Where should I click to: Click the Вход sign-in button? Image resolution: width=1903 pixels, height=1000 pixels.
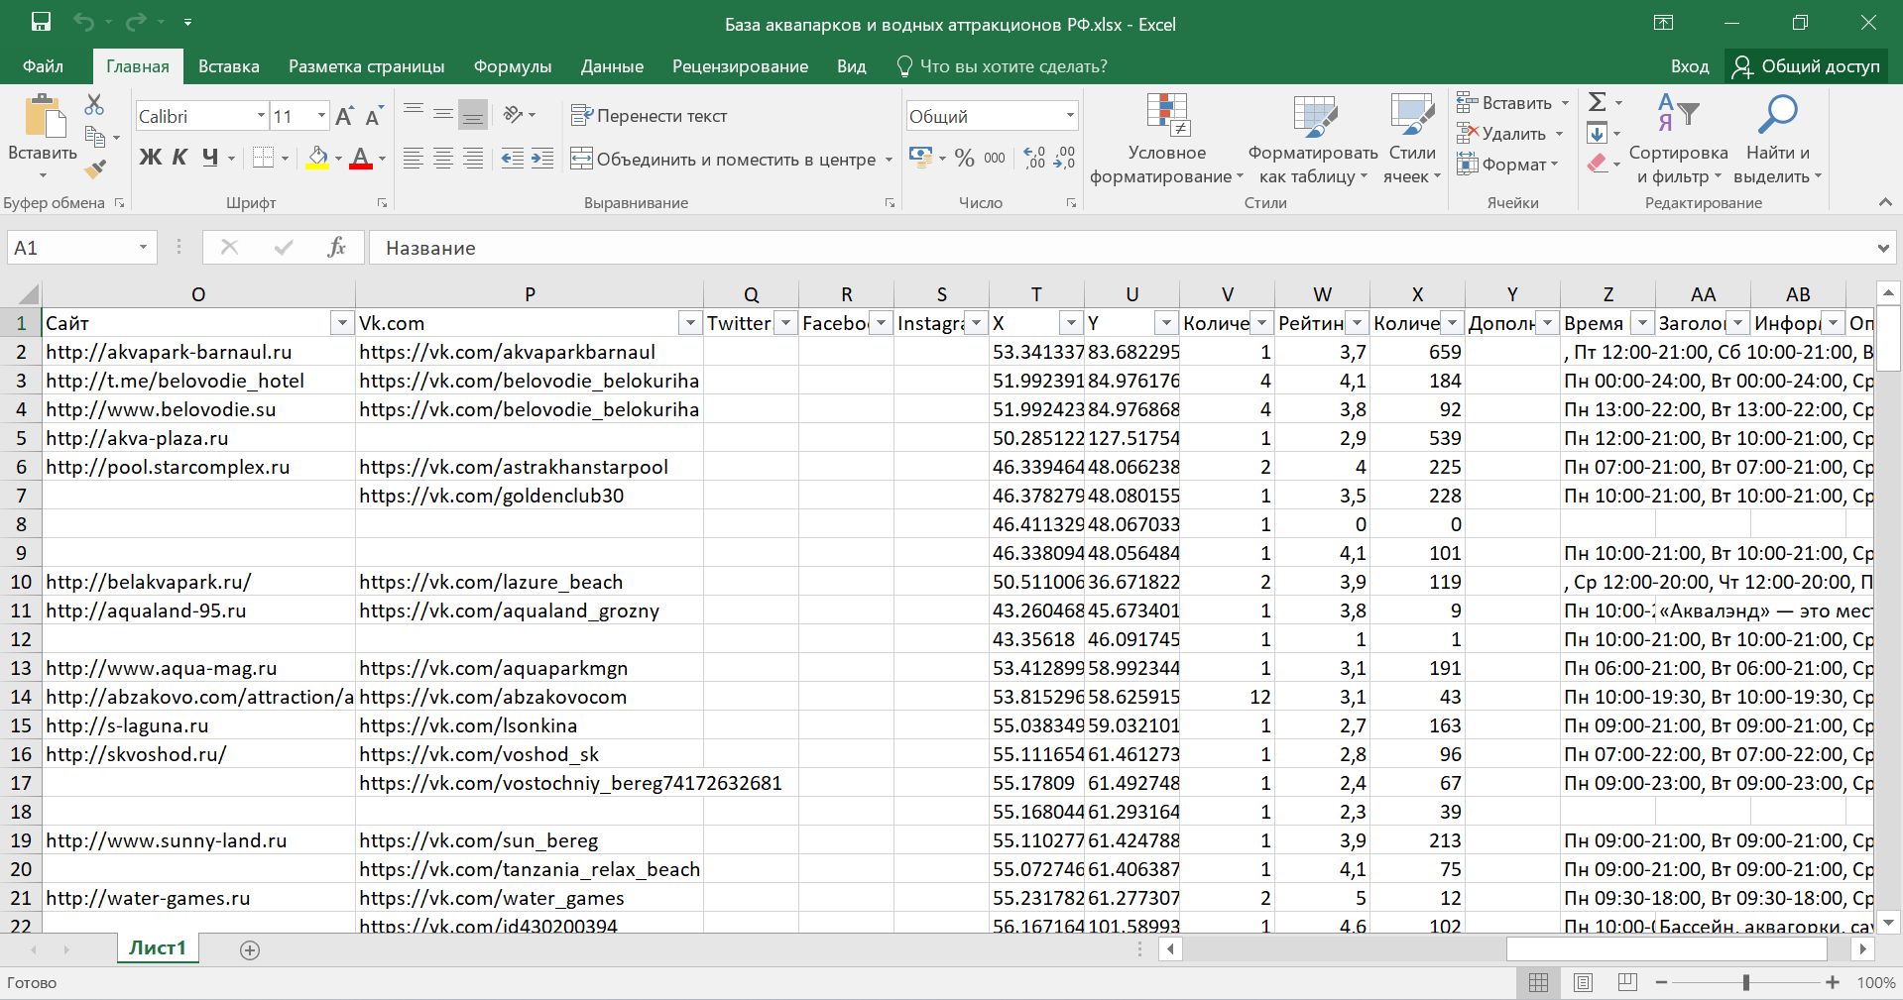1689,66
